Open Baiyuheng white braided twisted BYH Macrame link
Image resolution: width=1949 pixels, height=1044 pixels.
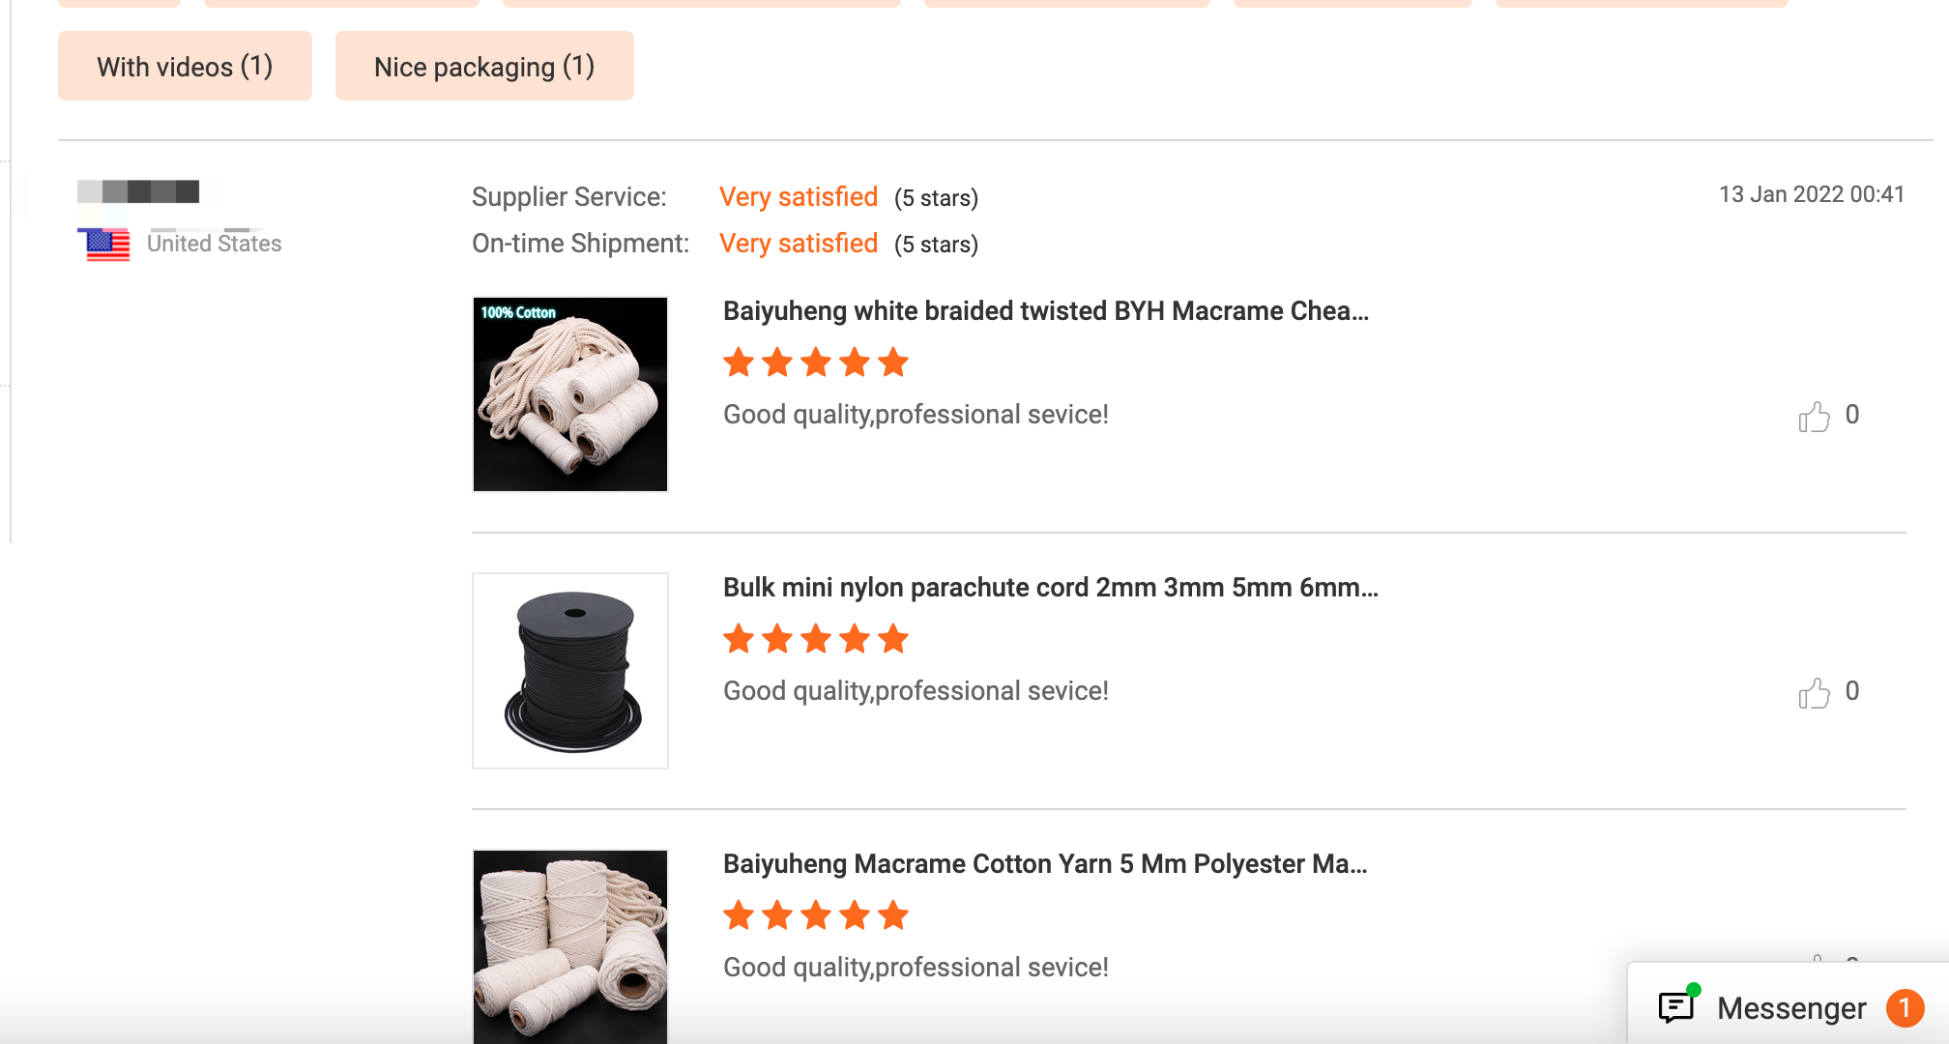click(x=1045, y=311)
